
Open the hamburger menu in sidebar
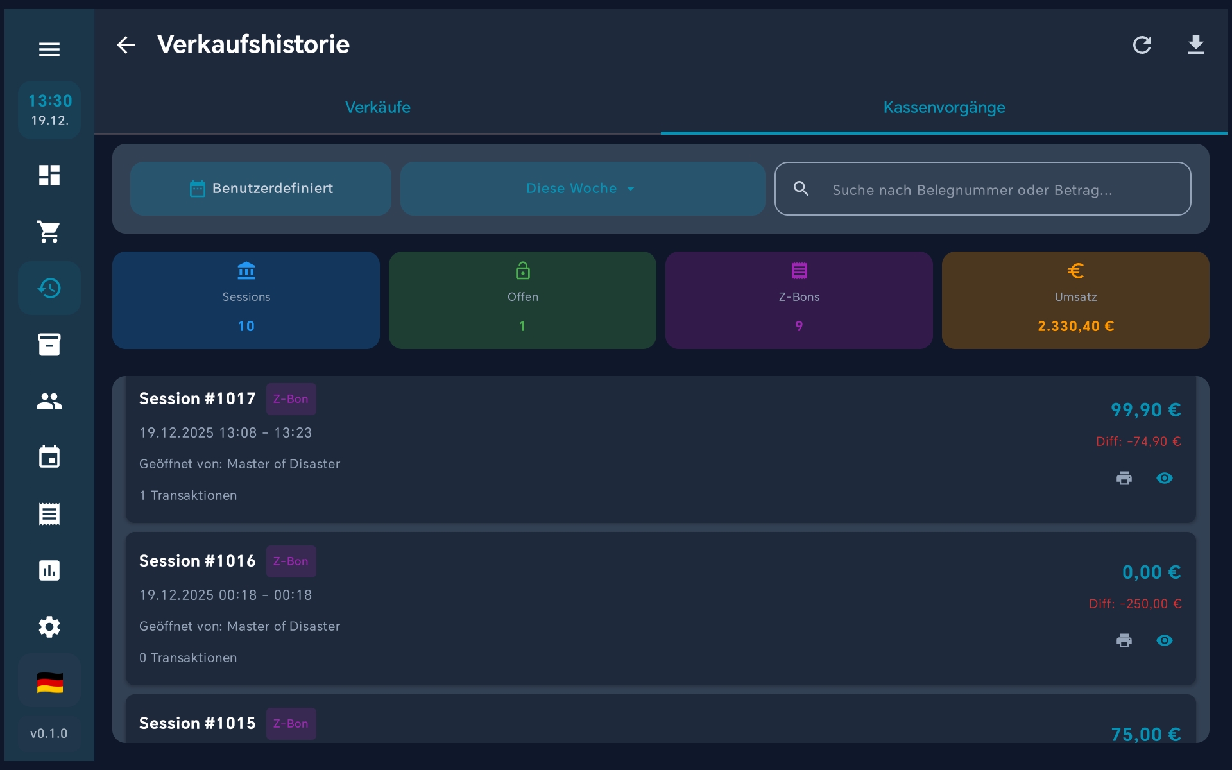click(49, 49)
